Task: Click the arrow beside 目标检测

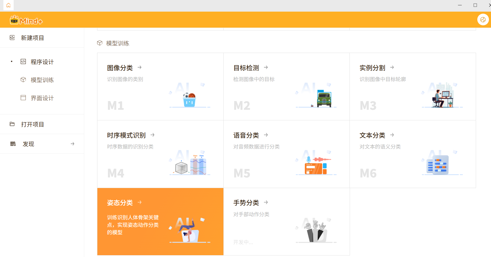Action: [266, 67]
